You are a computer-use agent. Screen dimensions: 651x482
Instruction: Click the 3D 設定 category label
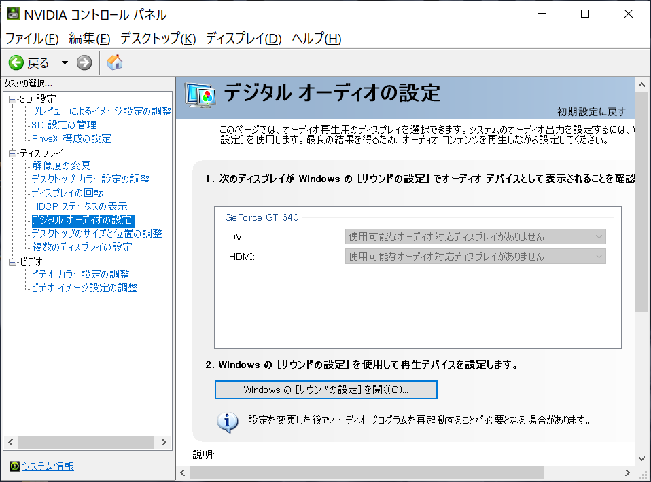tap(38, 99)
